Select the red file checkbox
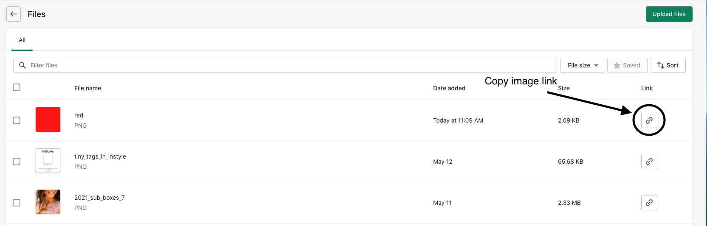Viewport: 707px width, 226px height. [x=17, y=120]
